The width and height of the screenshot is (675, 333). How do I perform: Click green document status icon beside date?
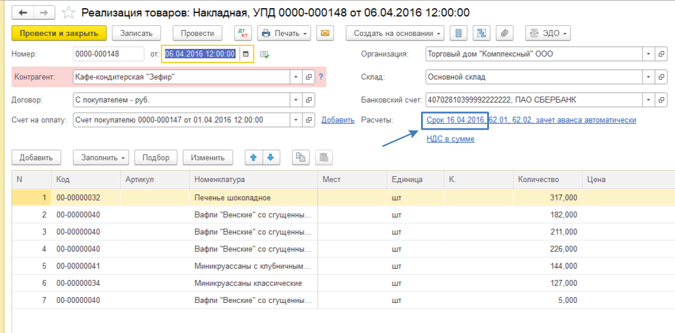tap(265, 54)
